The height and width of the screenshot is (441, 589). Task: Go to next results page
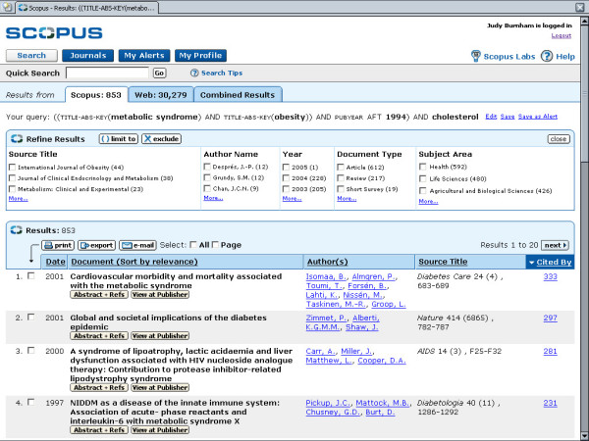click(x=555, y=245)
